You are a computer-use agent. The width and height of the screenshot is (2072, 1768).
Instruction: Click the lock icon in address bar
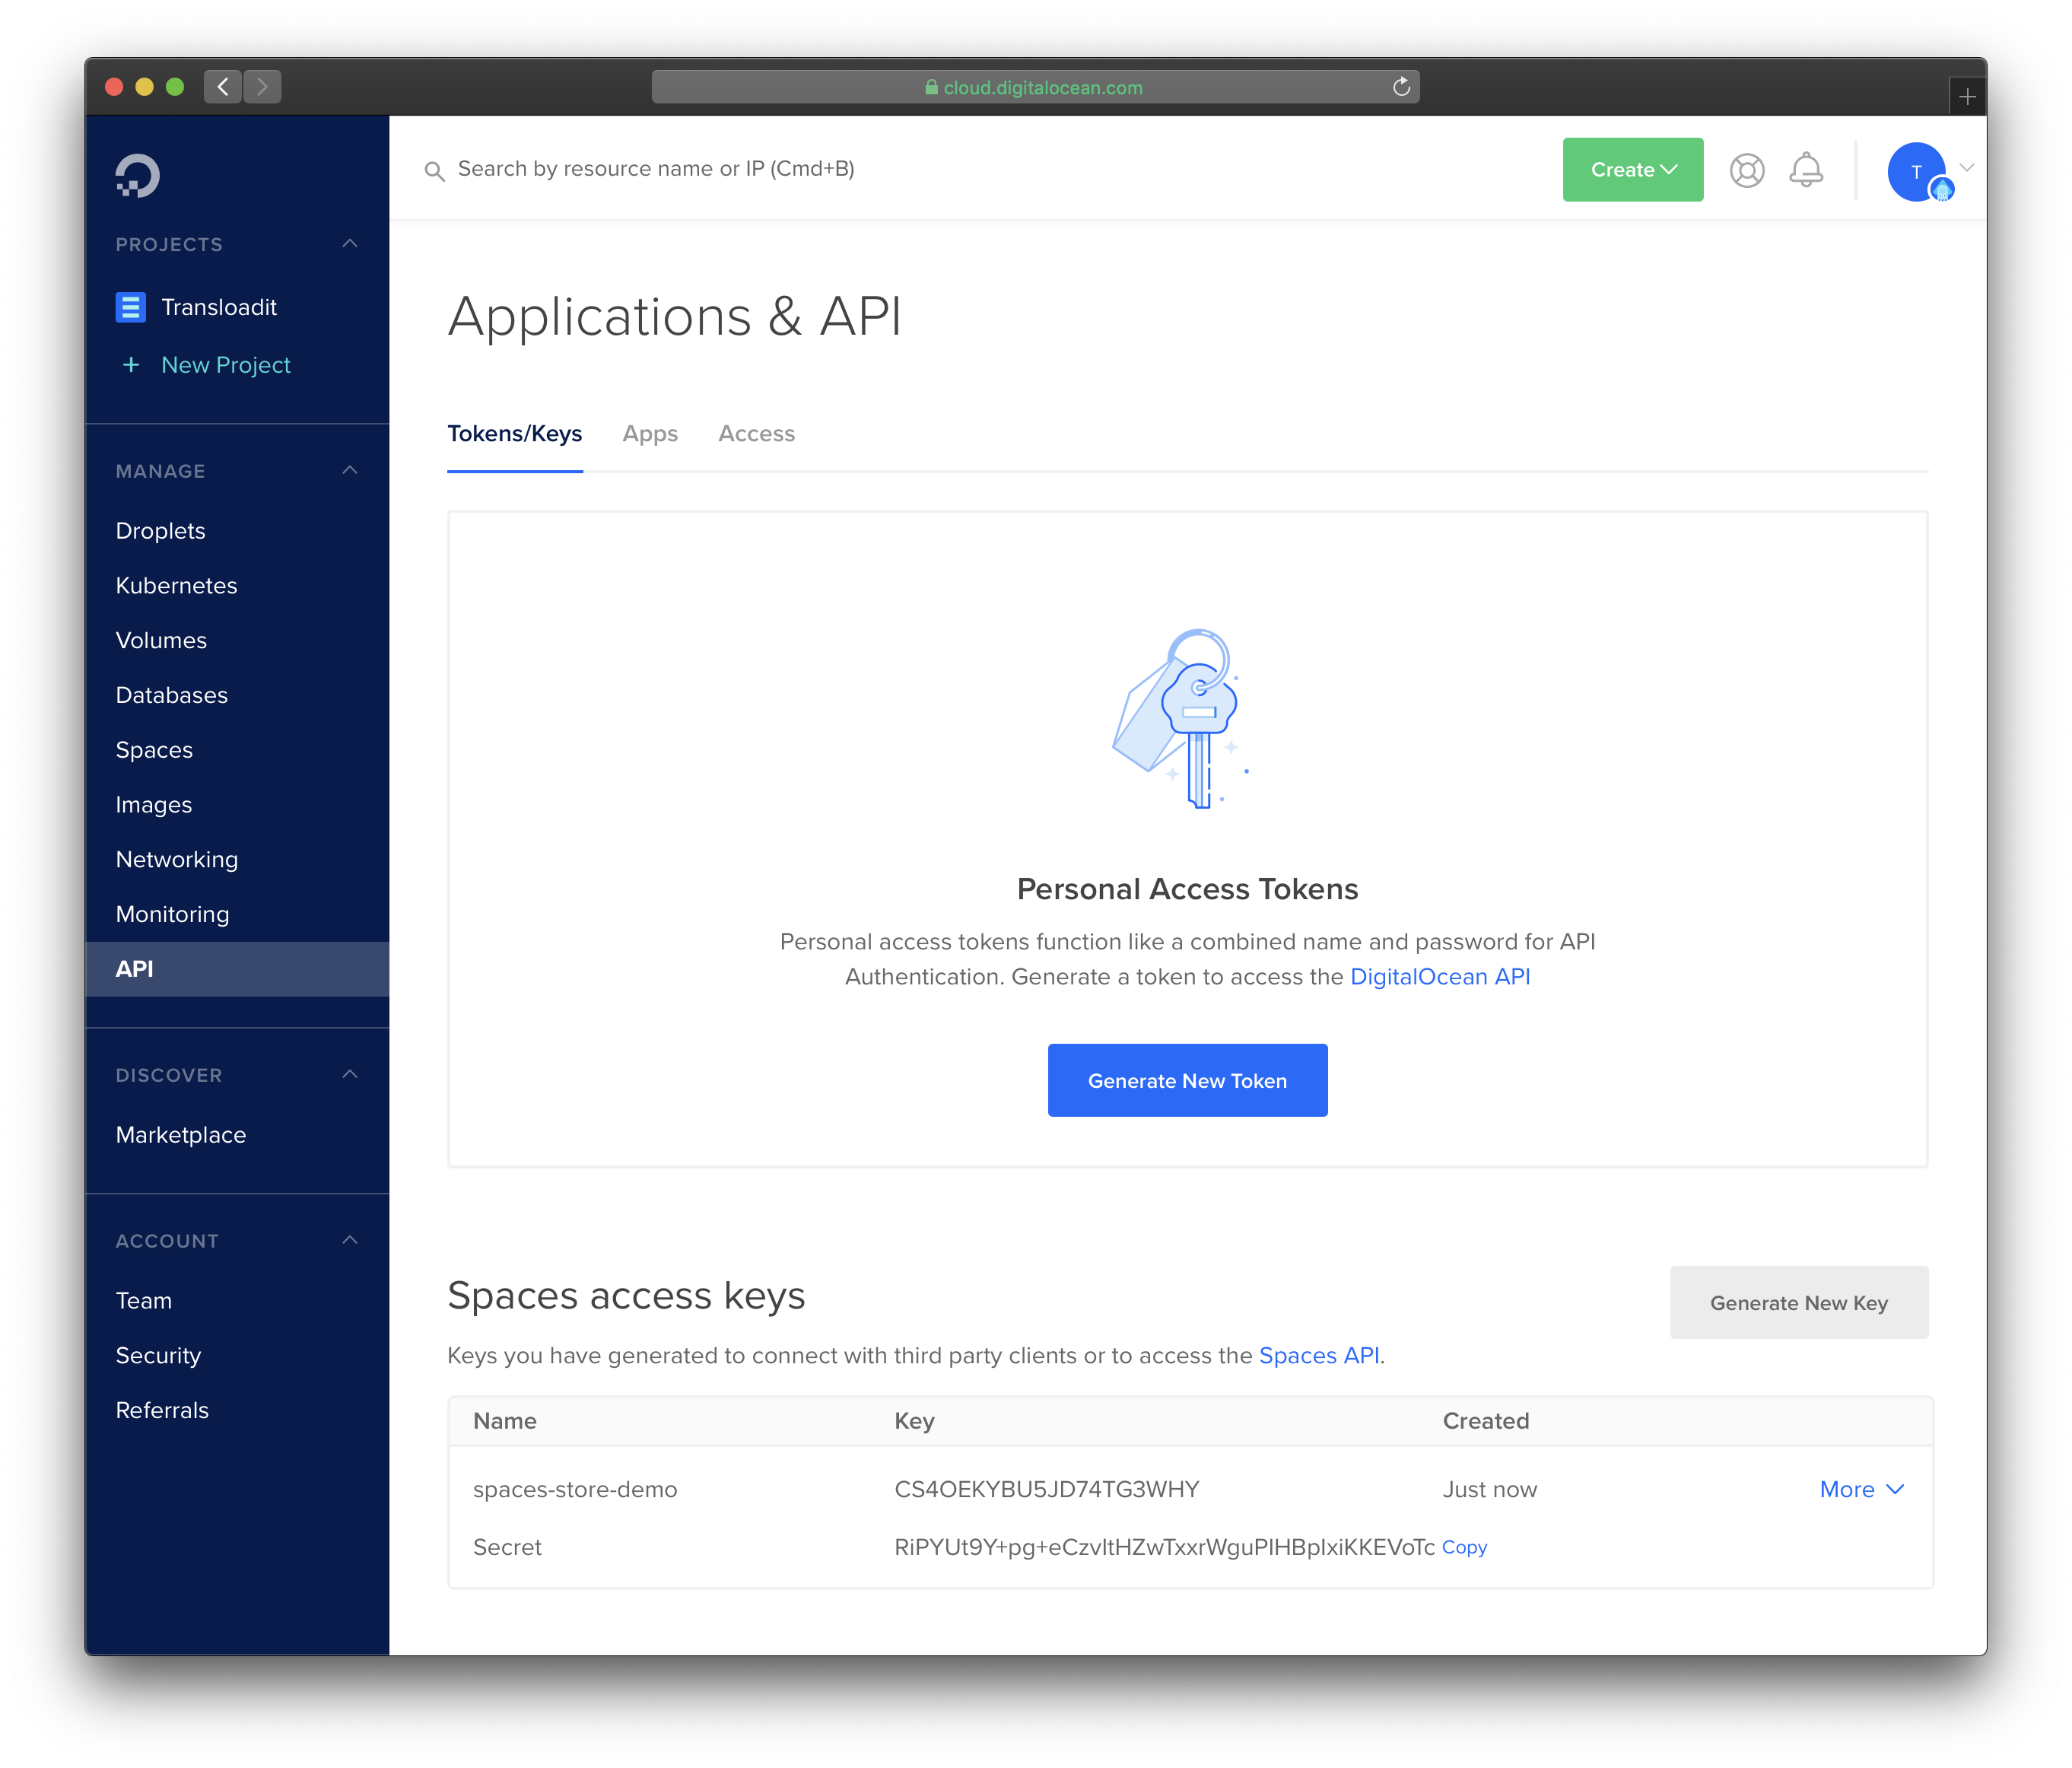point(931,87)
